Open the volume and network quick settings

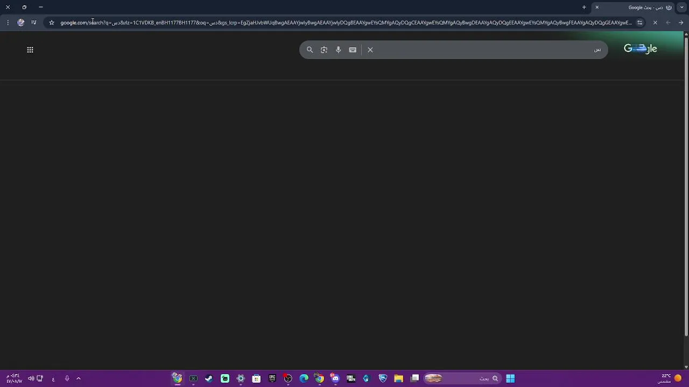tap(36, 378)
